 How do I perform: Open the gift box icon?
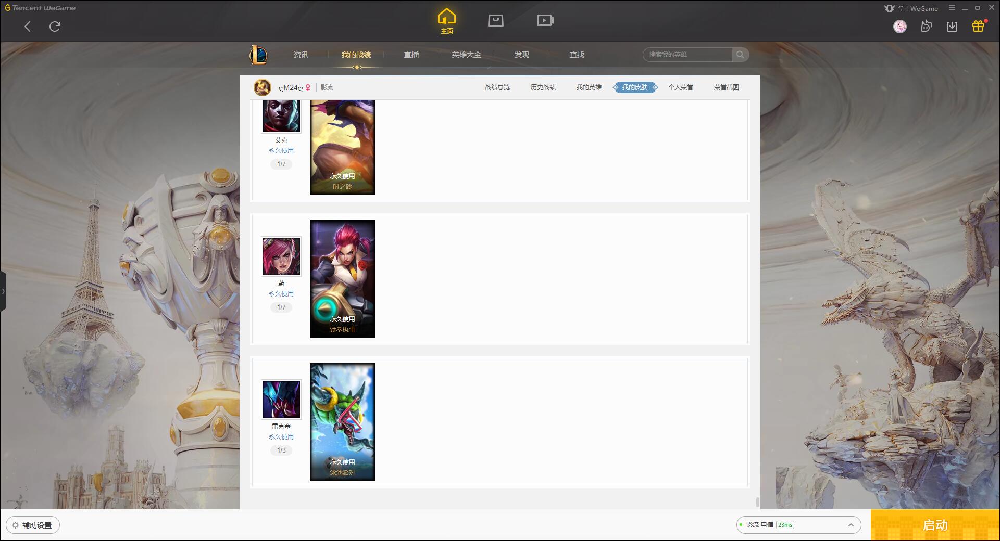pos(978,26)
